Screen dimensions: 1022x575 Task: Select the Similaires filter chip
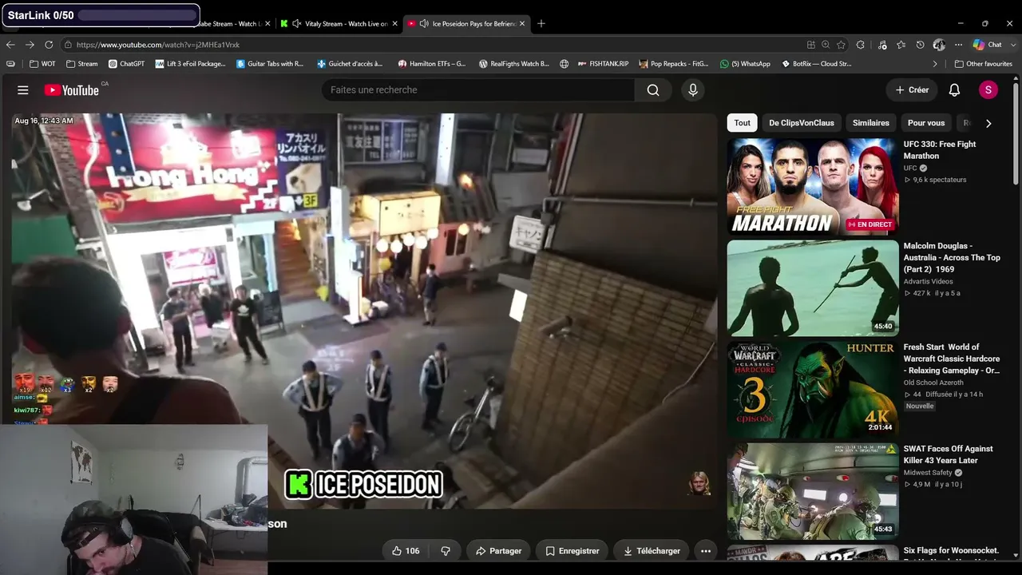(871, 123)
